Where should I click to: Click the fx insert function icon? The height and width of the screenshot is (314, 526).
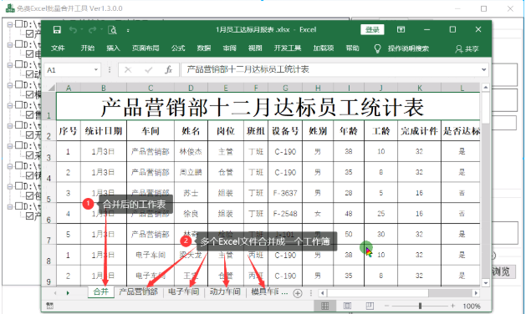click(168, 69)
